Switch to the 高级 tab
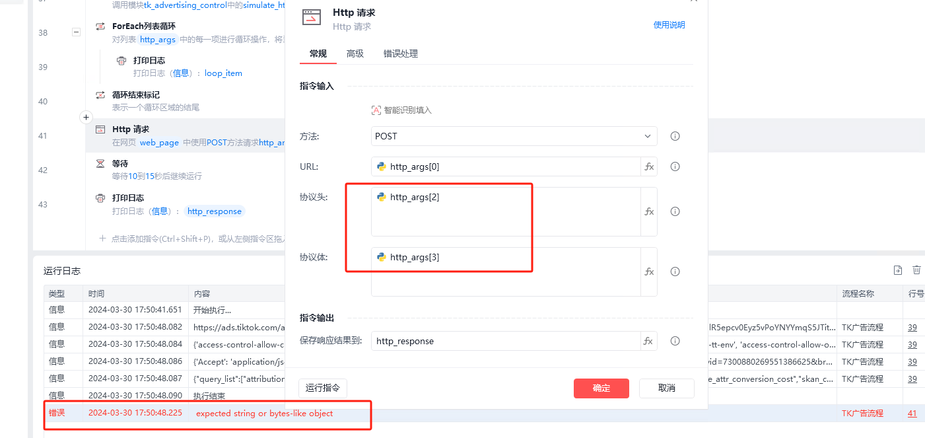Image resolution: width=925 pixels, height=438 pixels. (x=355, y=54)
